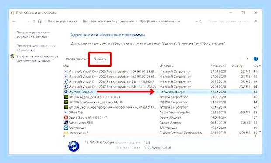Maximize the Программы и компоненты window
Viewport: 271px width, 163px height.
coord(243,13)
